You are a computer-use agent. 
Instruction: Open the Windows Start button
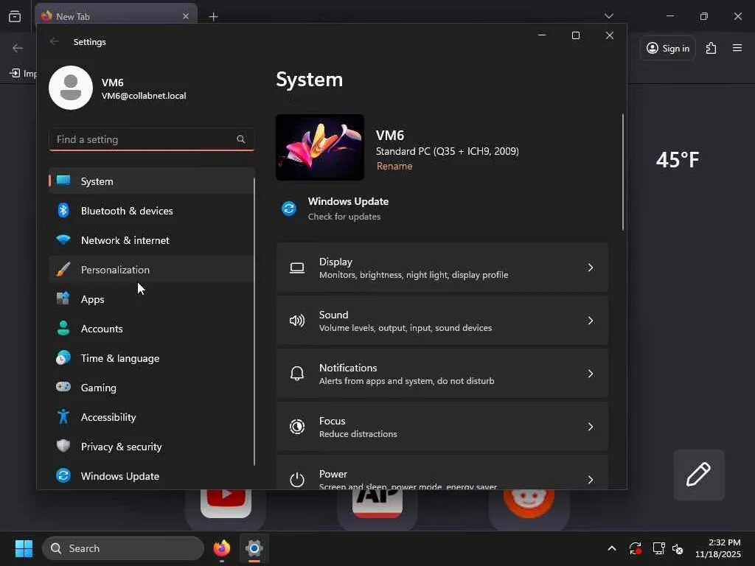[24, 548]
